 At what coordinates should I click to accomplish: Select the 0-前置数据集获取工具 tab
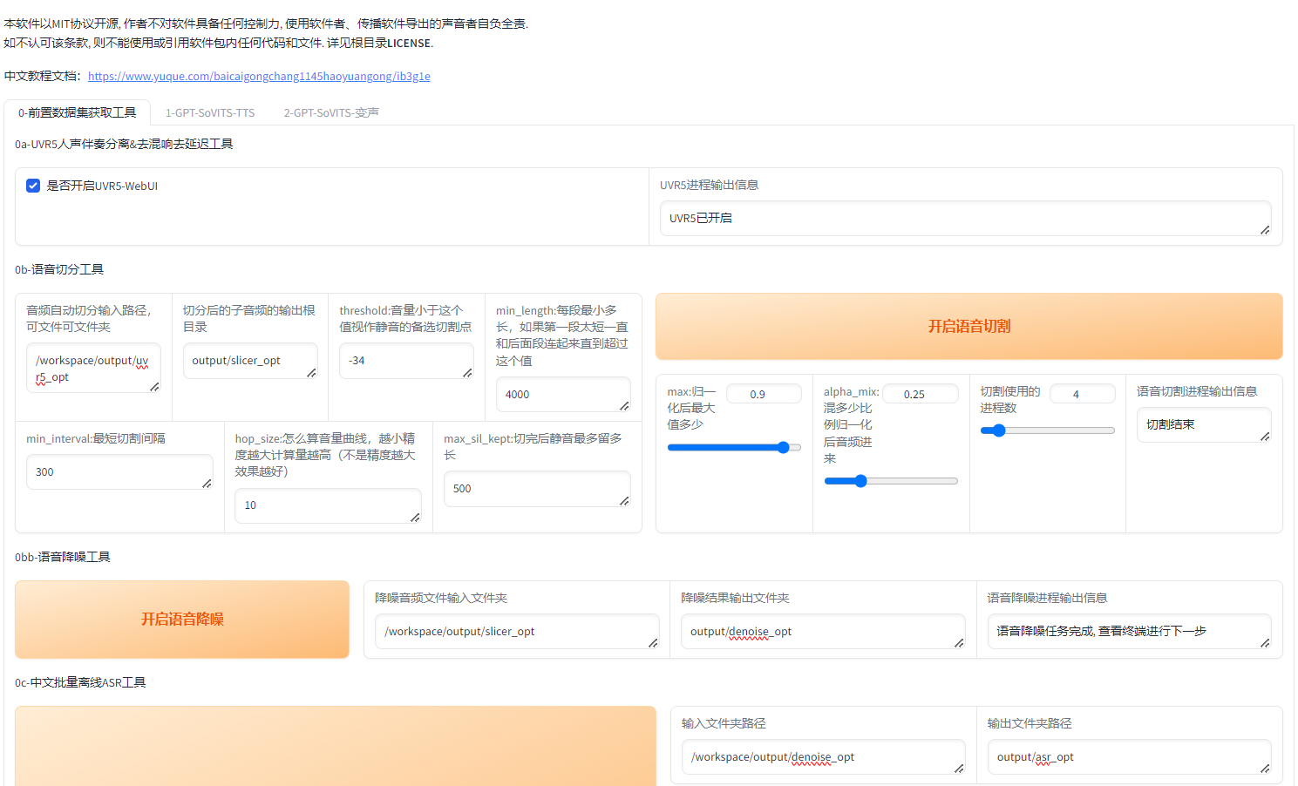(x=78, y=112)
